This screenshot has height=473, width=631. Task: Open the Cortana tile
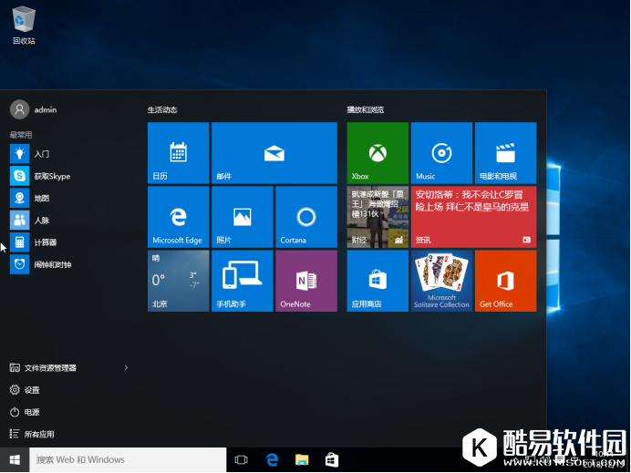pos(305,217)
